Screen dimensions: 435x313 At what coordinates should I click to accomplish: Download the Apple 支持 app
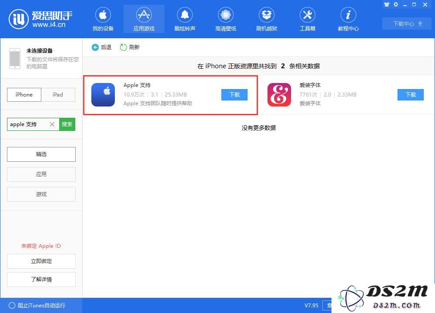click(234, 95)
